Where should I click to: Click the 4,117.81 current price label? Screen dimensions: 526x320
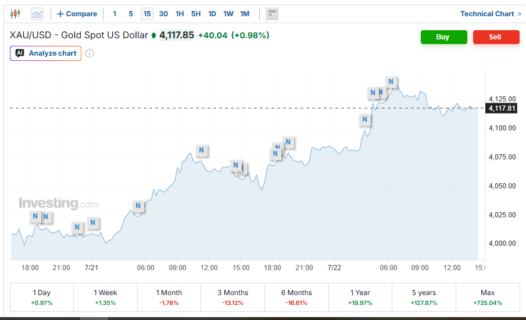(x=502, y=108)
